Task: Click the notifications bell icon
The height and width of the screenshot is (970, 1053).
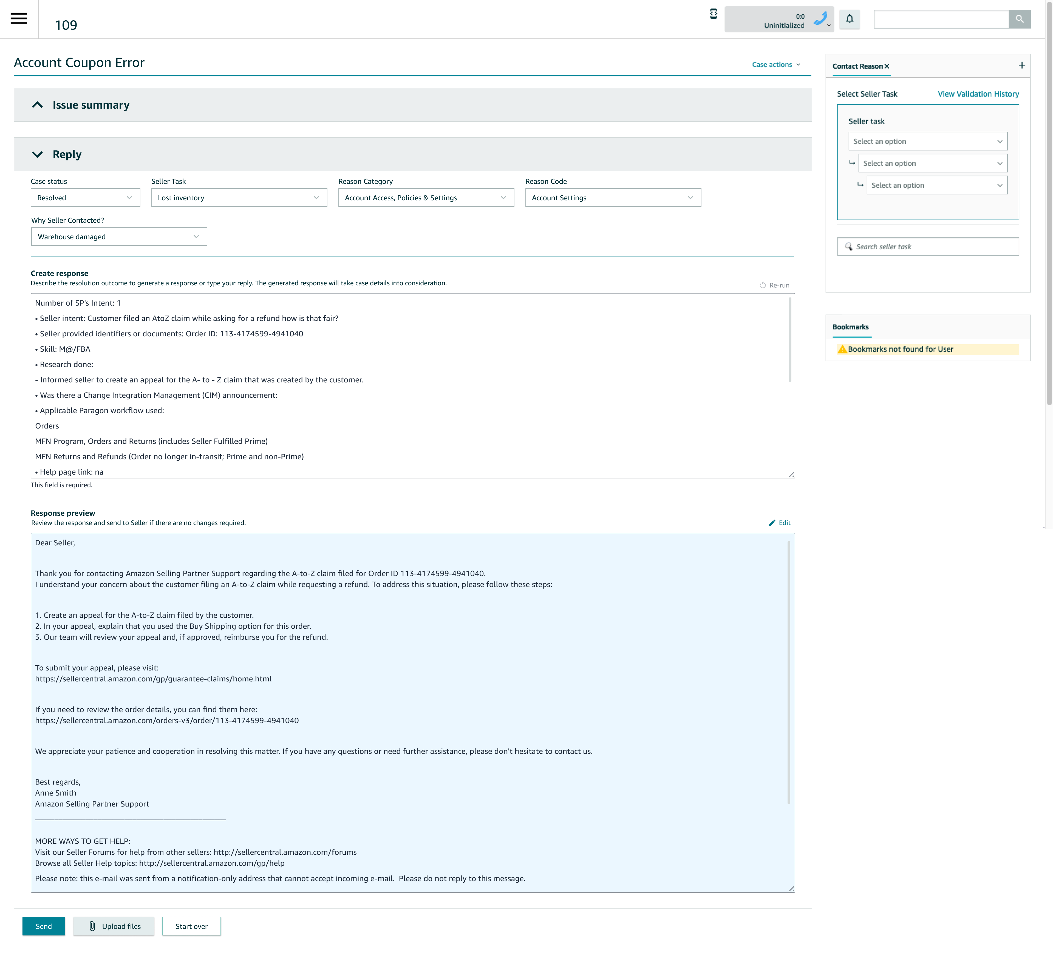Action: [850, 19]
